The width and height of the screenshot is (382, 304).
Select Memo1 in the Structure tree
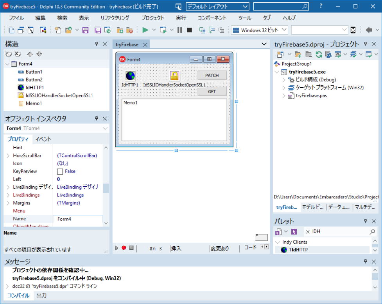tap(34, 103)
